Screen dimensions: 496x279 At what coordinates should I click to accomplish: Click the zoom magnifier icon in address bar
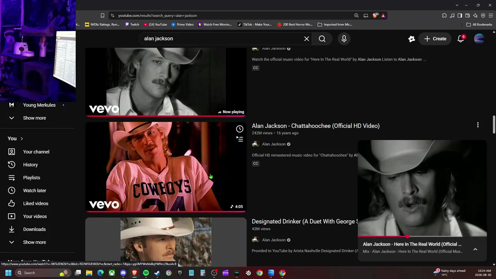tap(356, 15)
